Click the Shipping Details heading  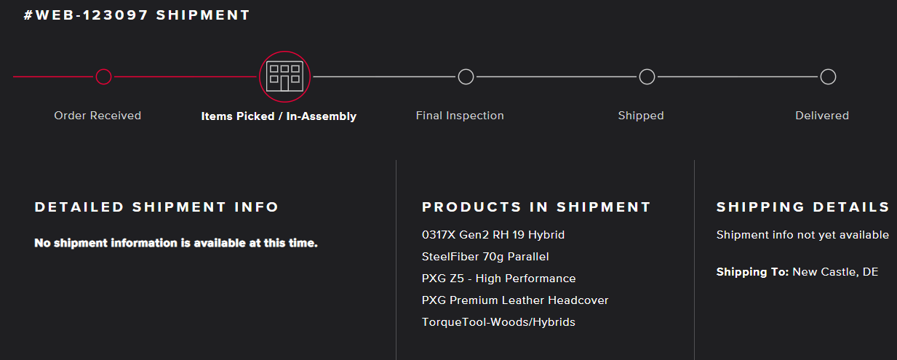coord(803,207)
